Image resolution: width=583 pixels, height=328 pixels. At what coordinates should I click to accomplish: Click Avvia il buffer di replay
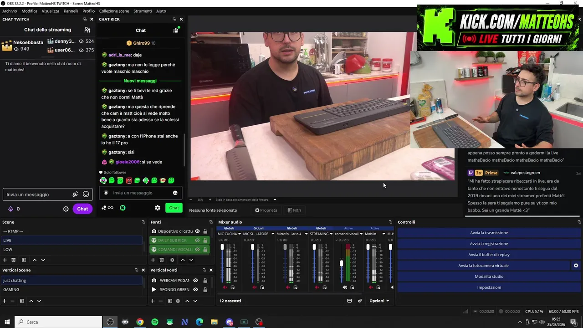[x=489, y=255]
